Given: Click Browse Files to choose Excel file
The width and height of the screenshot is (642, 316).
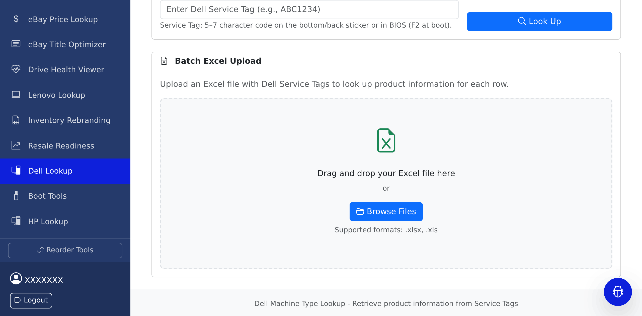Looking at the screenshot, I should tap(386, 212).
